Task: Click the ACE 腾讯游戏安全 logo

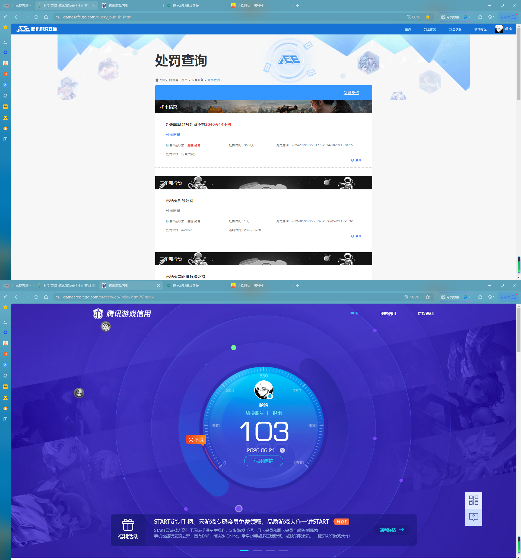Action: (x=37, y=29)
